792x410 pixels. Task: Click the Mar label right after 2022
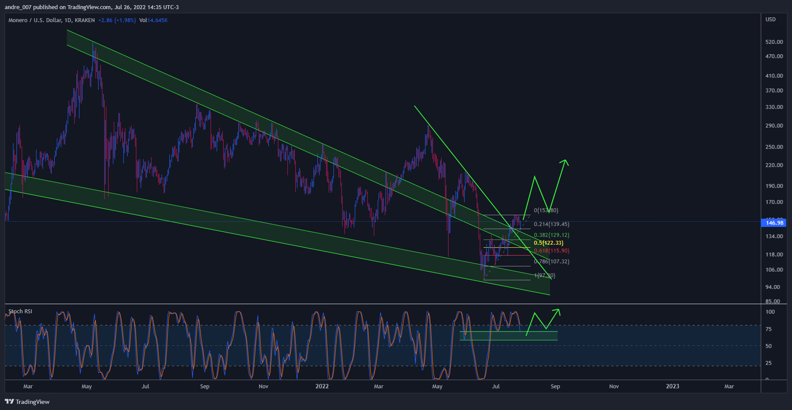pos(379,387)
